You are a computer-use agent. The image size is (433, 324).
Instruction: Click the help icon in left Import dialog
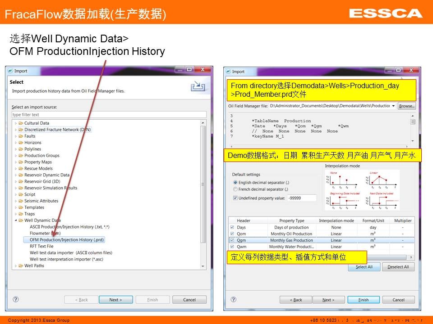(x=16, y=299)
